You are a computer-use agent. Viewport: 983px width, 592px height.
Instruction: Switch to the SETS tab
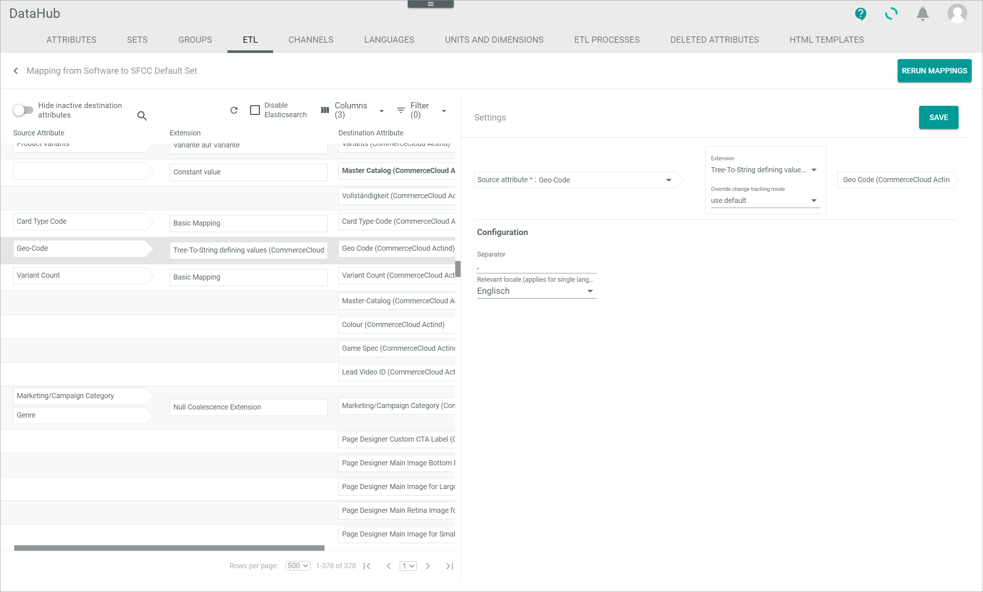click(x=137, y=39)
